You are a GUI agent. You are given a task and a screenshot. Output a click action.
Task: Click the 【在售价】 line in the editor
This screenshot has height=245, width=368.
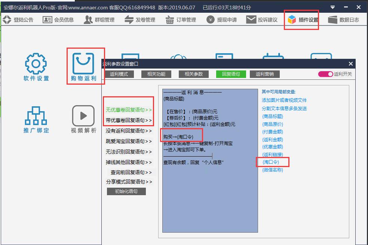pyautogui.click(x=191, y=112)
